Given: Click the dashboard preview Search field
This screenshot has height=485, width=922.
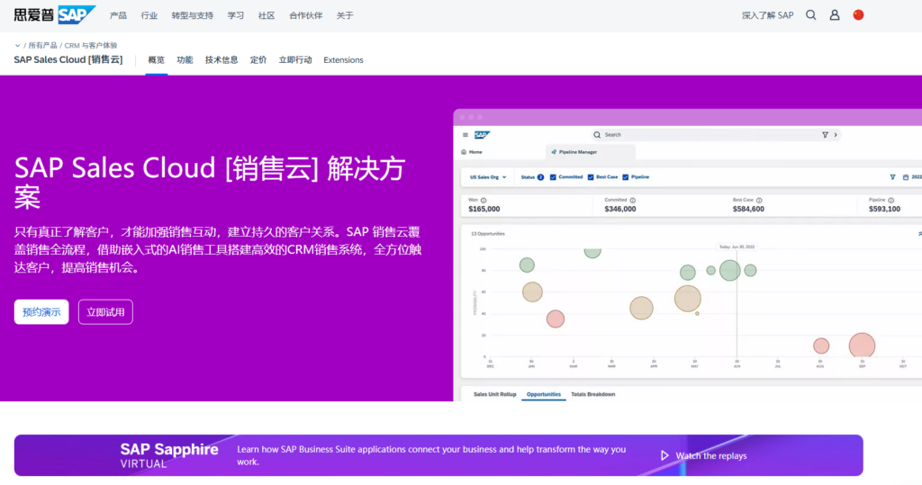Looking at the screenshot, I should [714, 135].
